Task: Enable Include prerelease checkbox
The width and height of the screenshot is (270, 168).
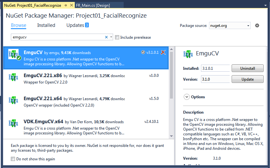Action: (117, 37)
